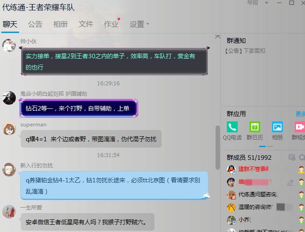
Task: Switch to the 聊天 tab
Action: (10, 24)
